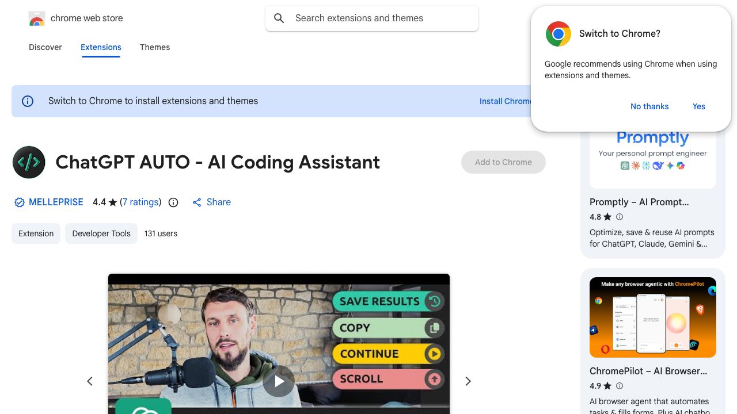This screenshot has height=414, width=737.
Task: Click the Search extensions and themes field
Action: click(x=372, y=18)
